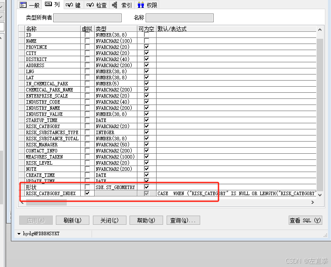Viewport: 331px width, 267px height.
Task: Select the MEASURES_TAKEN name cell
Action: (x=53, y=157)
